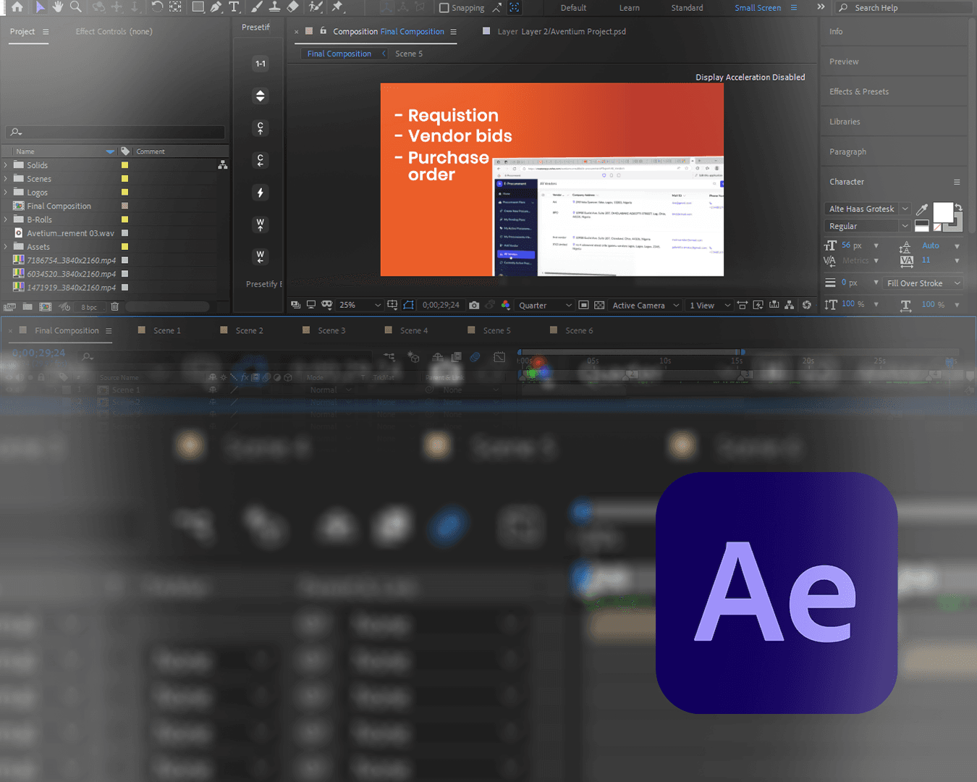Switch to Effect Controls tab
The image size is (977, 782).
click(114, 32)
